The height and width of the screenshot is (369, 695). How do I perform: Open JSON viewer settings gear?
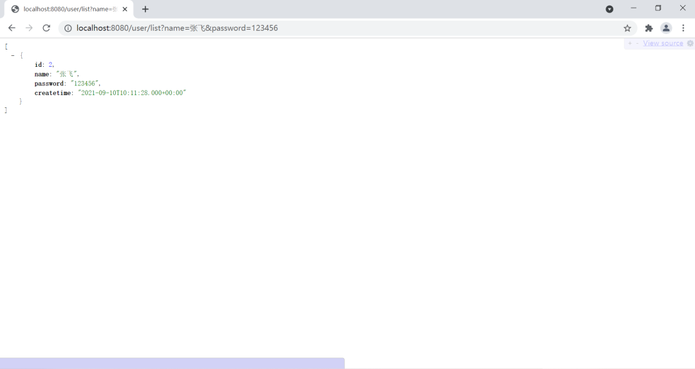[x=690, y=43]
